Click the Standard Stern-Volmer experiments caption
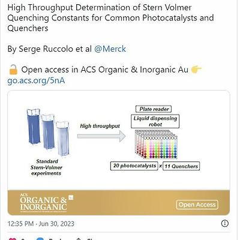This screenshot has height=240, width=240. (x=46, y=167)
